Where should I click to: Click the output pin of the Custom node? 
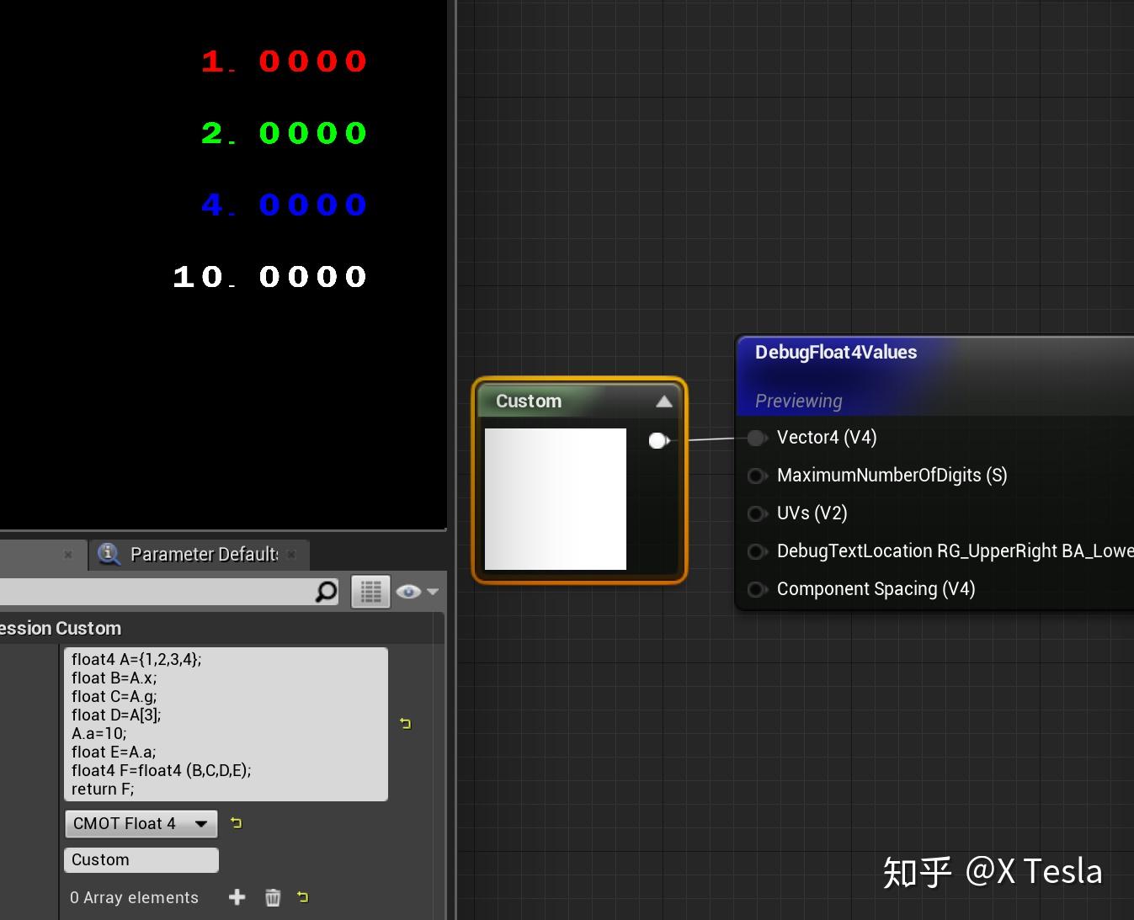tap(658, 440)
